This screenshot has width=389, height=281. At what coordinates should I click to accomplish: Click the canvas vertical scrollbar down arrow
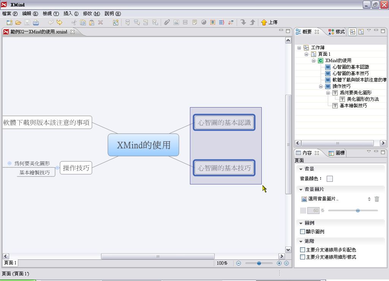pos(288,250)
